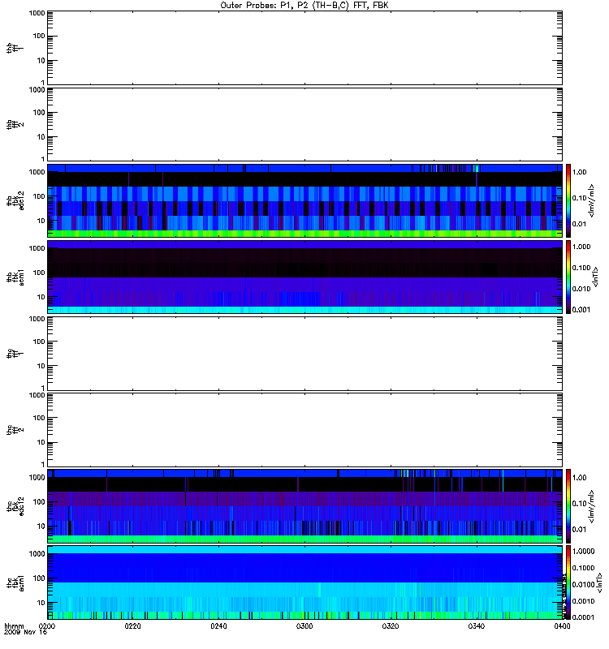Click the 'thb fff 2' y-axis title
This screenshot has width=609, height=649.
[x=15, y=125]
